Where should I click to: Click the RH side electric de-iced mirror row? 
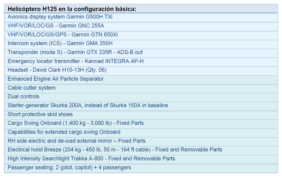[141, 142]
